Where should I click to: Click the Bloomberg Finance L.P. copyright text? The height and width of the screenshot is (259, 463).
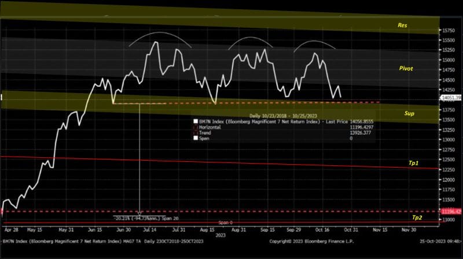[x=311, y=241]
